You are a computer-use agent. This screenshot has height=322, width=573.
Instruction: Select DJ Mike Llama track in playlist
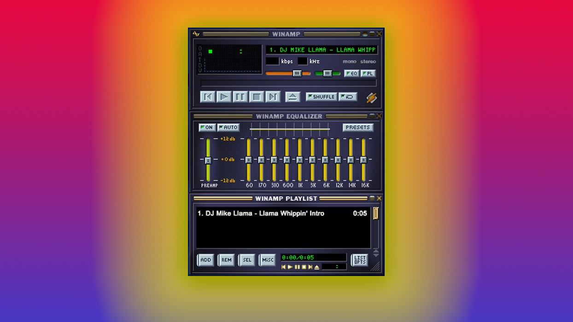pyautogui.click(x=282, y=213)
